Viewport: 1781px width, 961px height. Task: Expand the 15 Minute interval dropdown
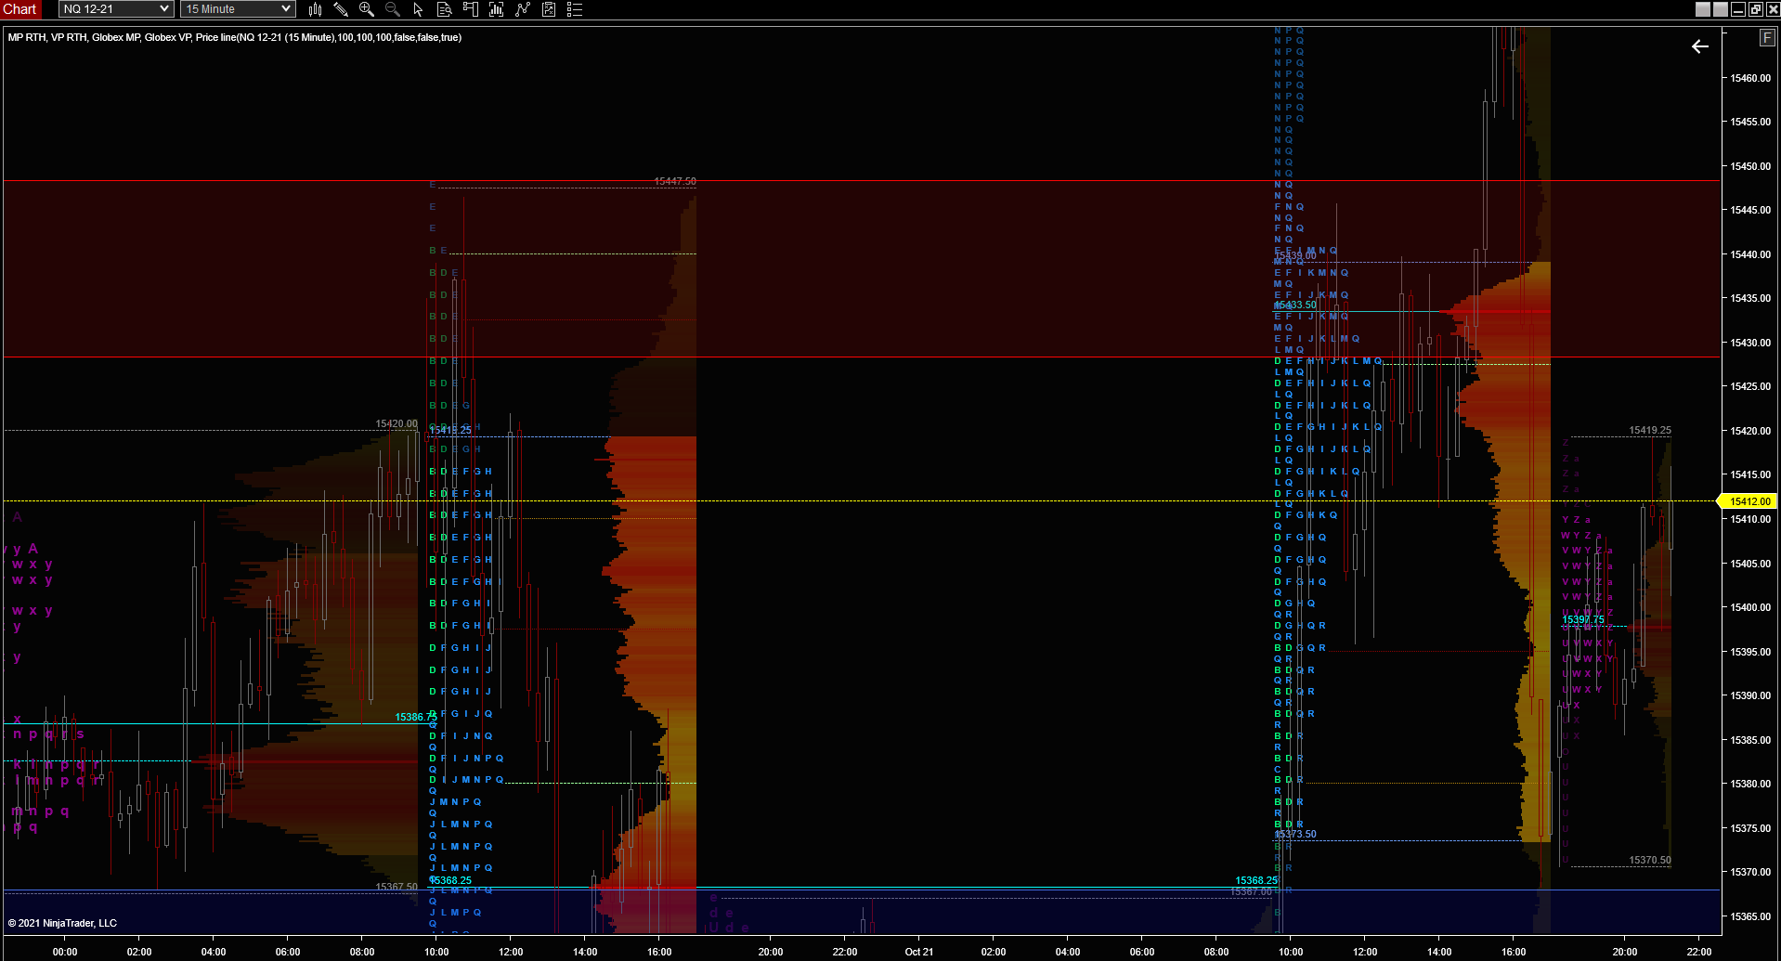click(238, 9)
